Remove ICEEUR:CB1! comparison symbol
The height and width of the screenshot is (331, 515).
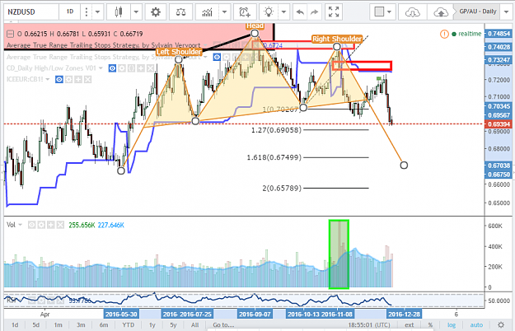[x=87, y=79]
